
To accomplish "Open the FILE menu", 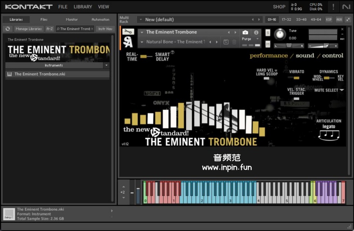I will pyautogui.click(x=63, y=7).
